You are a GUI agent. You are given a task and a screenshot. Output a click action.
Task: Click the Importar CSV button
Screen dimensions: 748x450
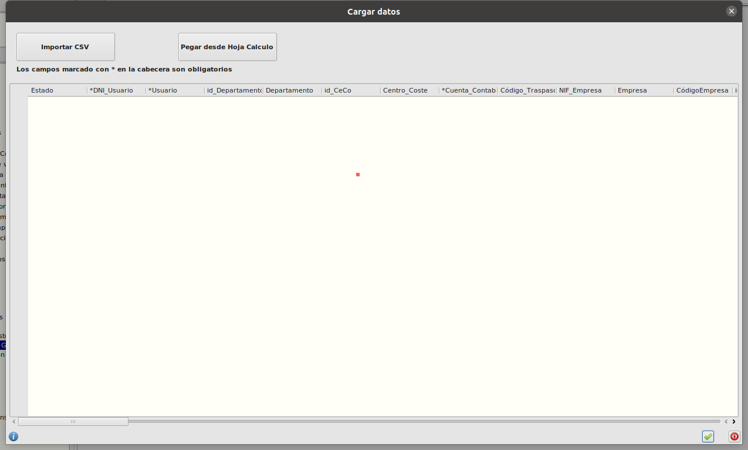tap(66, 47)
